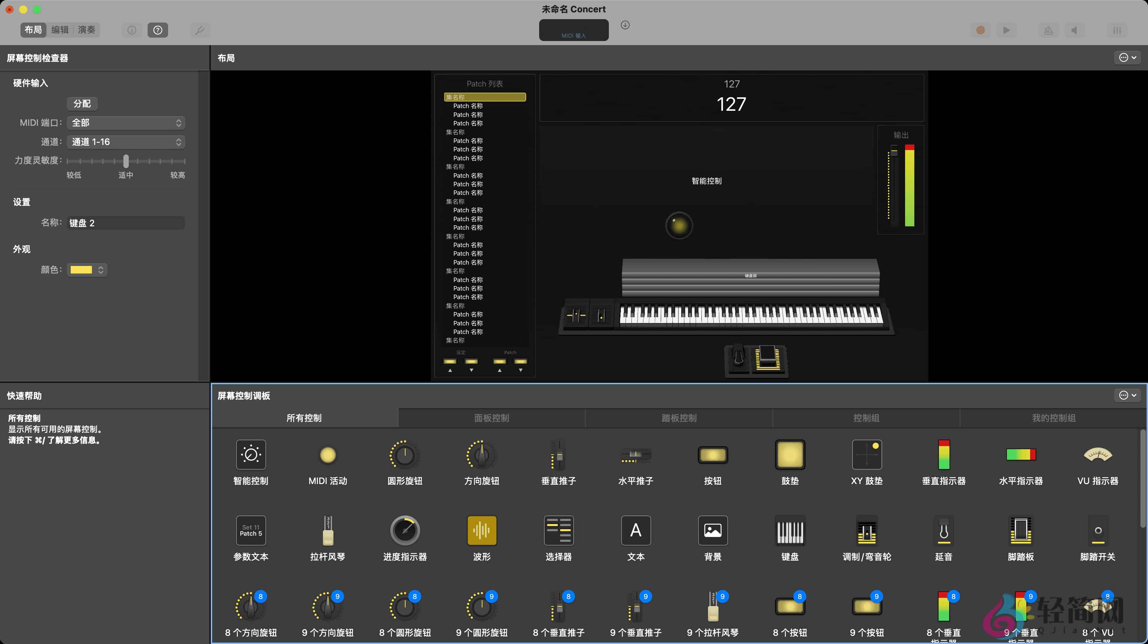Switch to 编辑 mode in toolbar
Viewport: 1148px width, 644px height.
[60, 30]
